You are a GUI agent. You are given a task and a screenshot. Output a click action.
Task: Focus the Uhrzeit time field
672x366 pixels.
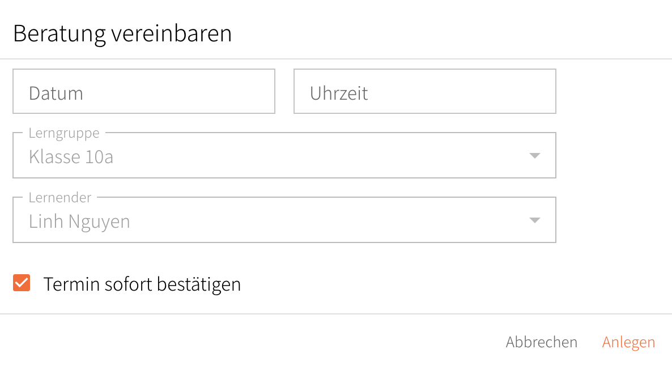point(424,92)
